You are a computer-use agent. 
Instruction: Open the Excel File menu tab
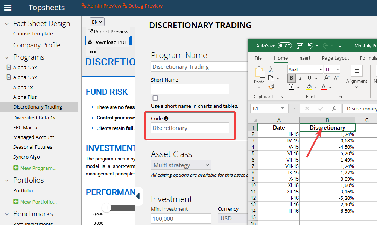[258, 58]
